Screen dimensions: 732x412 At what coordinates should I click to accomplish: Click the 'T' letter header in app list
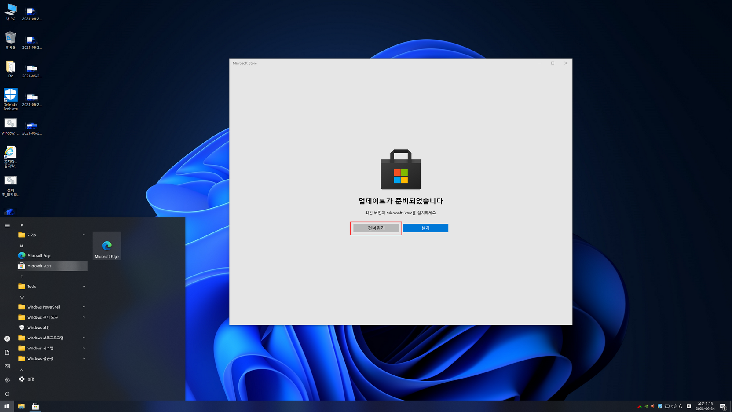pyautogui.click(x=22, y=277)
